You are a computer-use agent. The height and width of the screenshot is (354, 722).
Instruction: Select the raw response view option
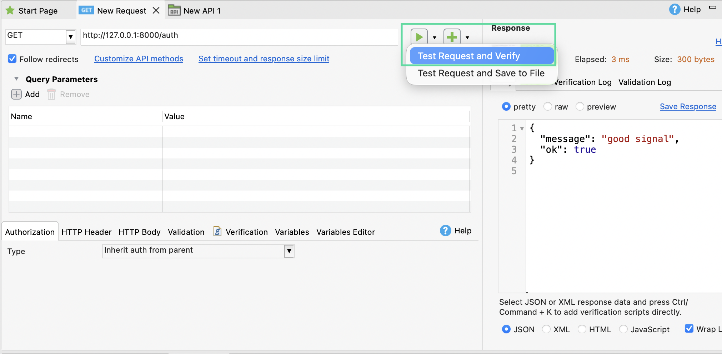tap(548, 106)
